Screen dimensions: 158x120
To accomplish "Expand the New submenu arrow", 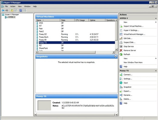I will coord(156,22).
